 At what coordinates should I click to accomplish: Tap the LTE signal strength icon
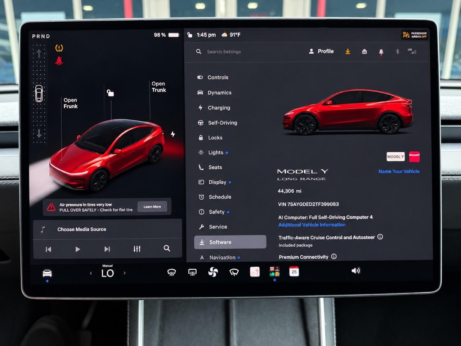tap(412, 51)
